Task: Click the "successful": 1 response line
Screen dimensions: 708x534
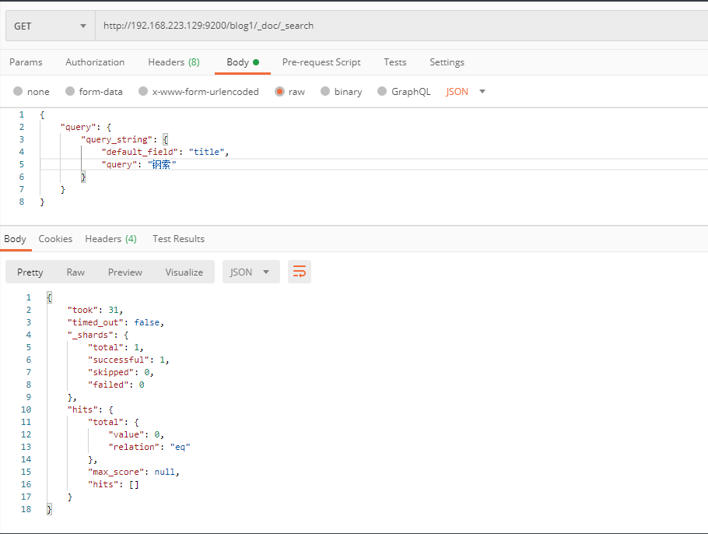Action: pos(128,360)
